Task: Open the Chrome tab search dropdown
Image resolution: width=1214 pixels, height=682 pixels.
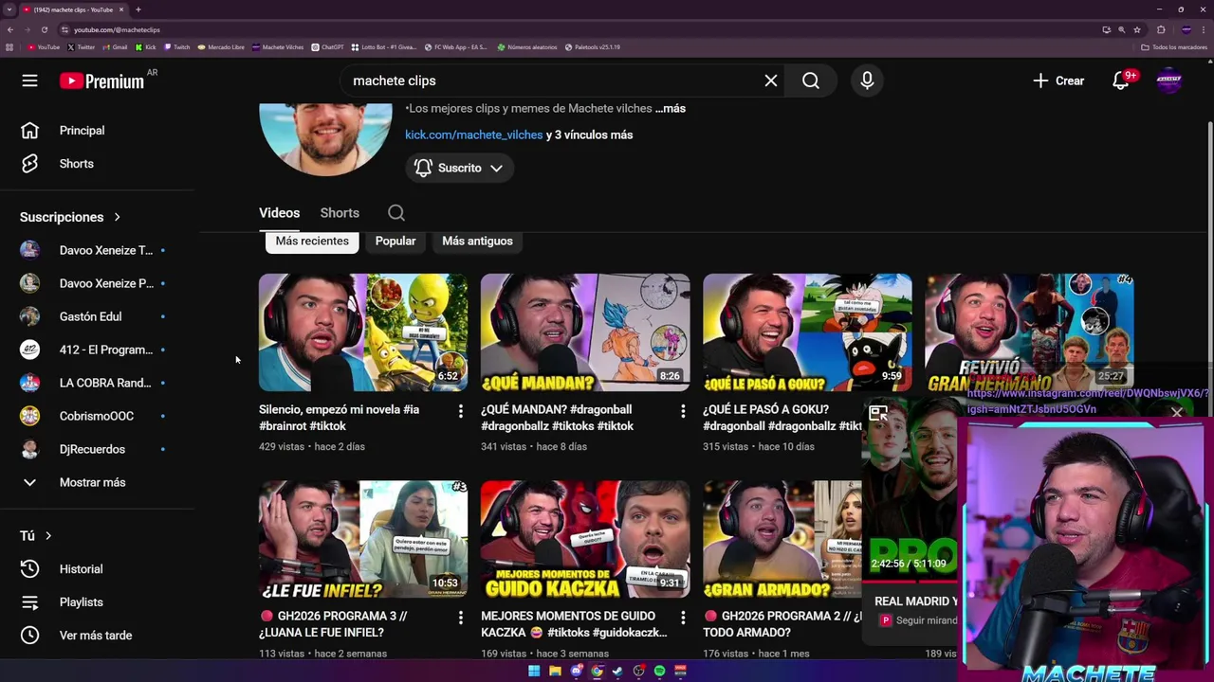Action: (x=9, y=9)
